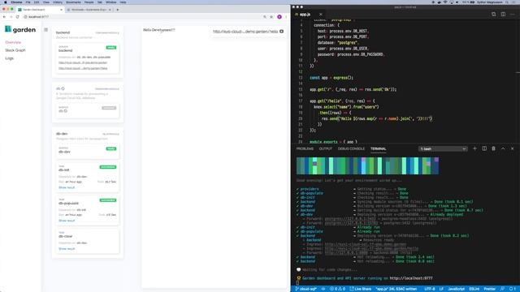Change file encoding UTF-8 in status bar

pos(430,289)
